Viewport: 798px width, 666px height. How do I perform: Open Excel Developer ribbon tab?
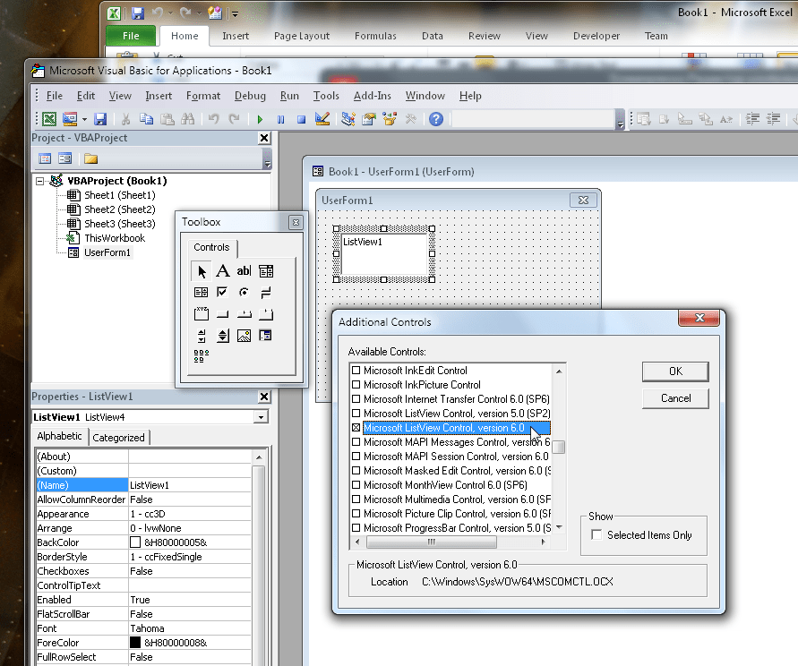coord(596,36)
